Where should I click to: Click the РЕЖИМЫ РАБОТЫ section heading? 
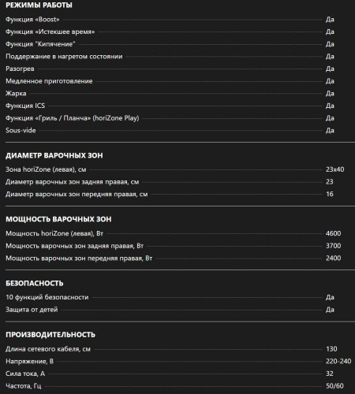point(39,5)
